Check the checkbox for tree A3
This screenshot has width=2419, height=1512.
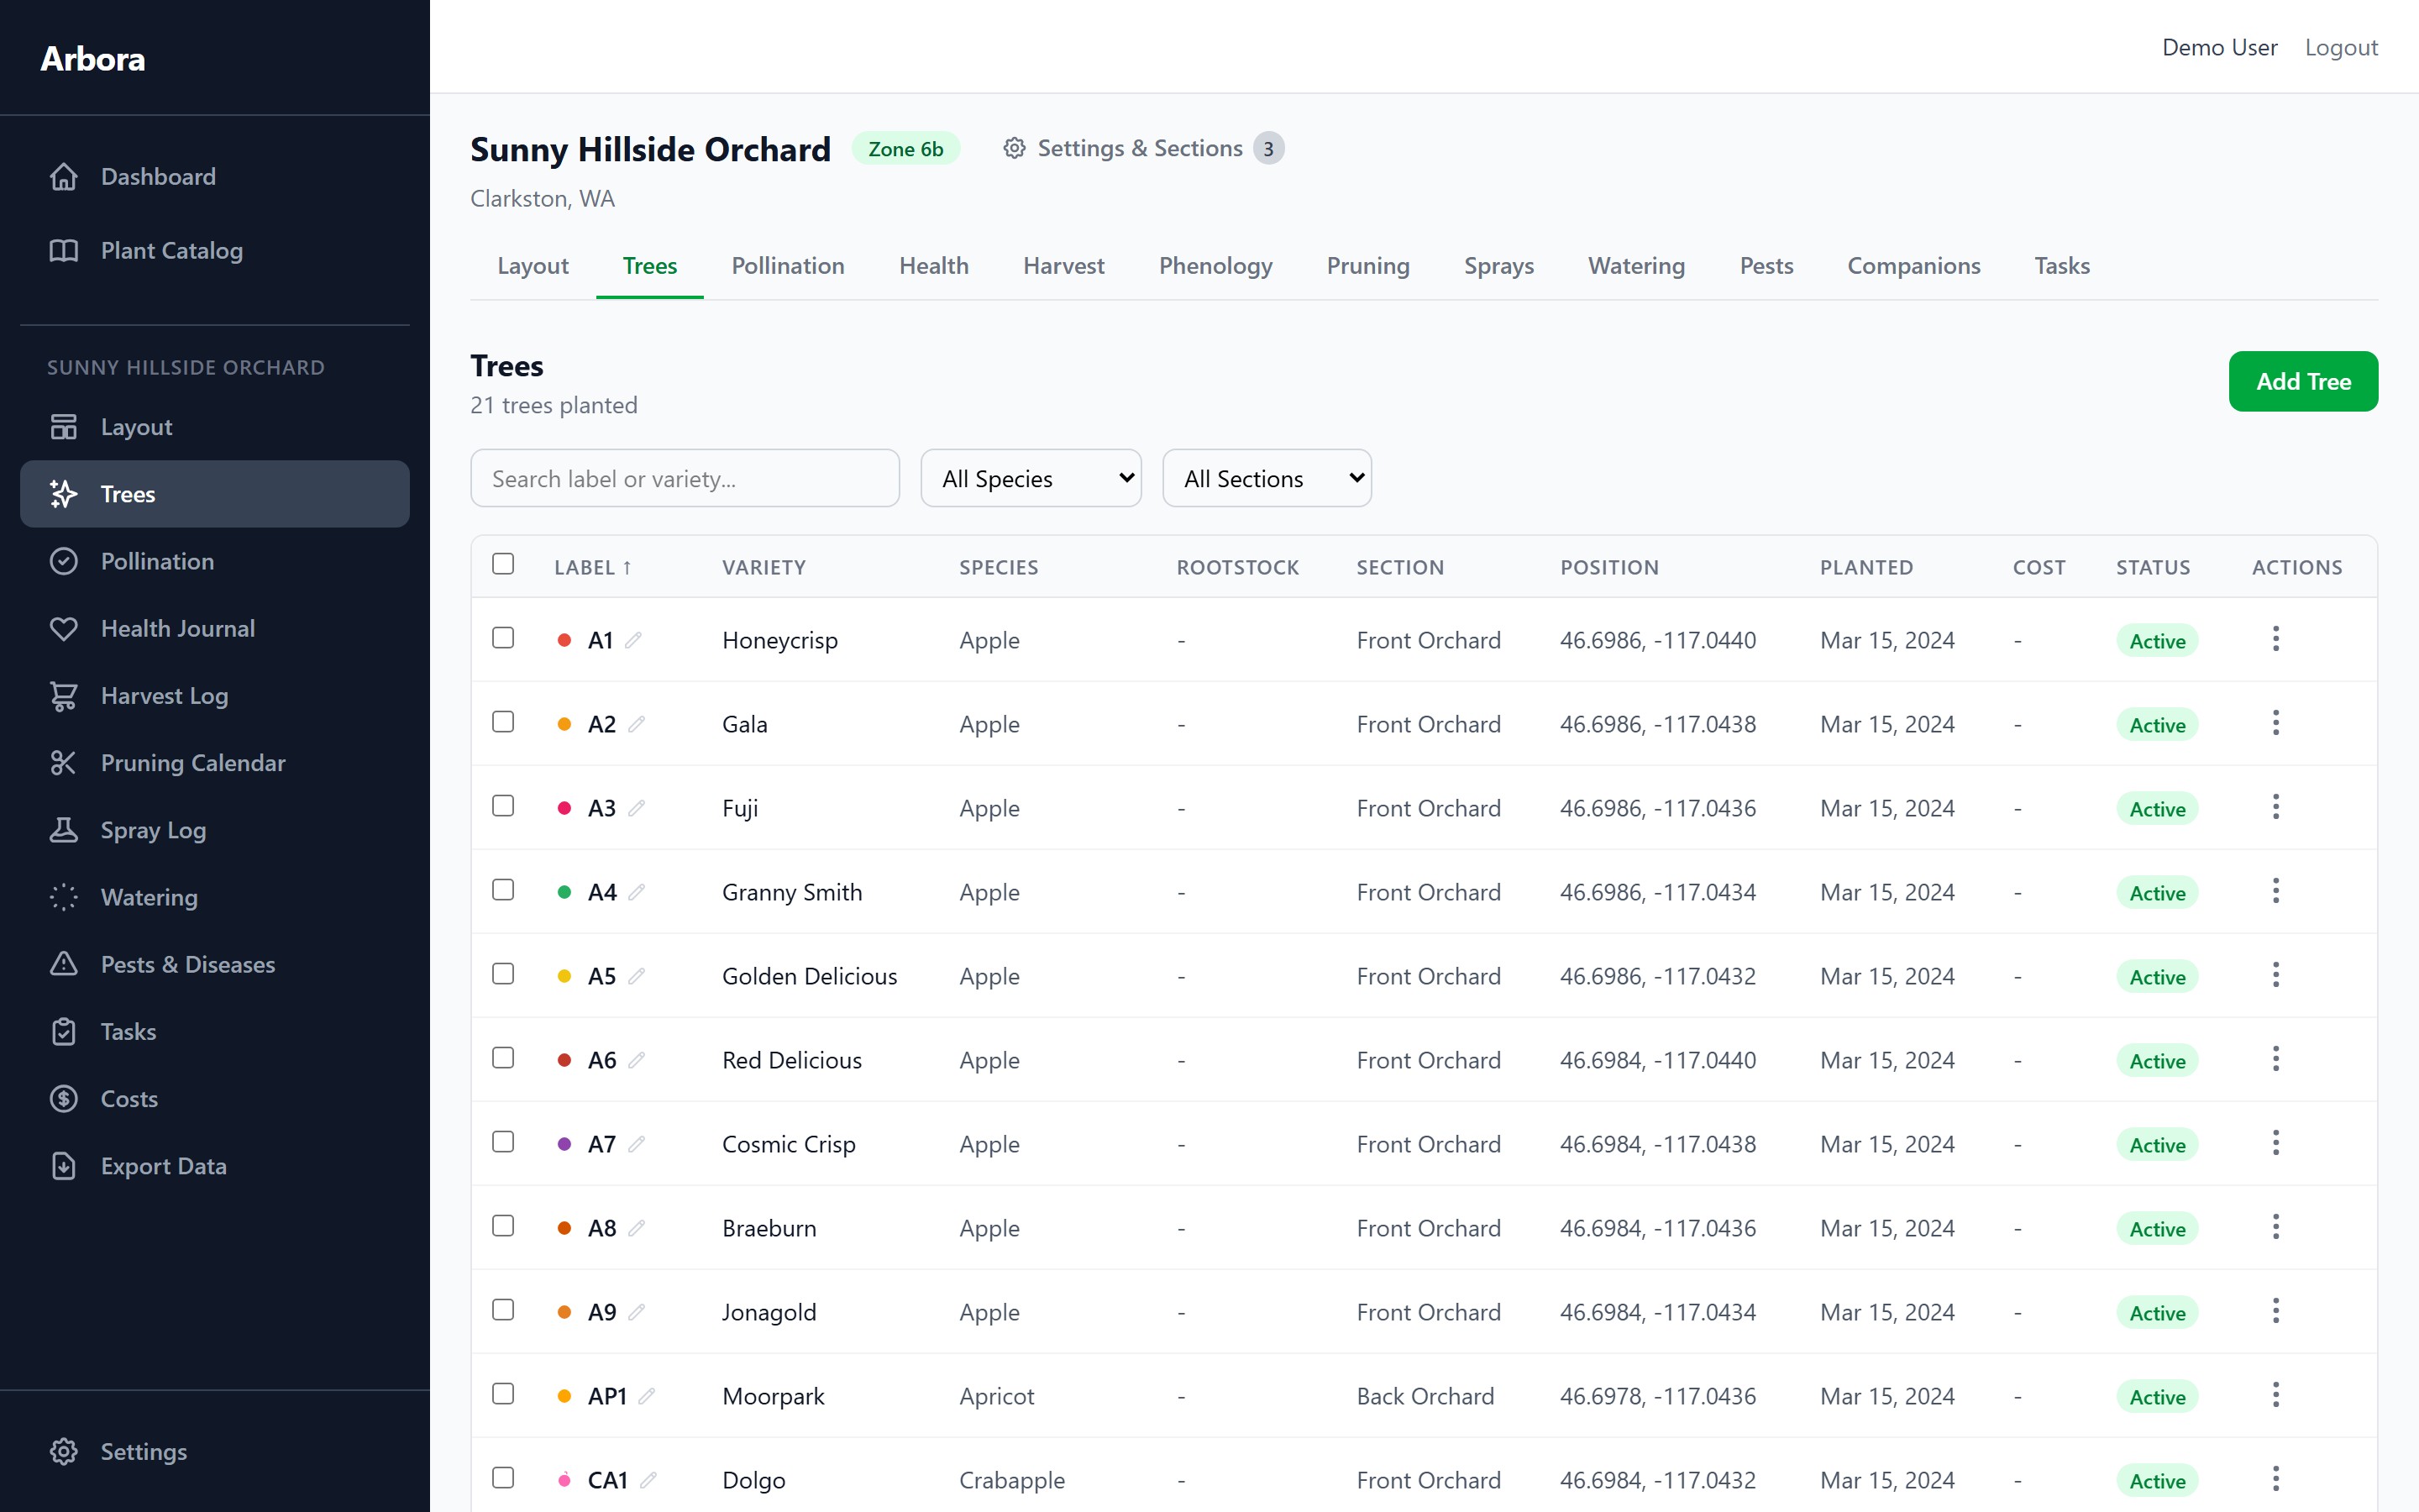click(503, 806)
